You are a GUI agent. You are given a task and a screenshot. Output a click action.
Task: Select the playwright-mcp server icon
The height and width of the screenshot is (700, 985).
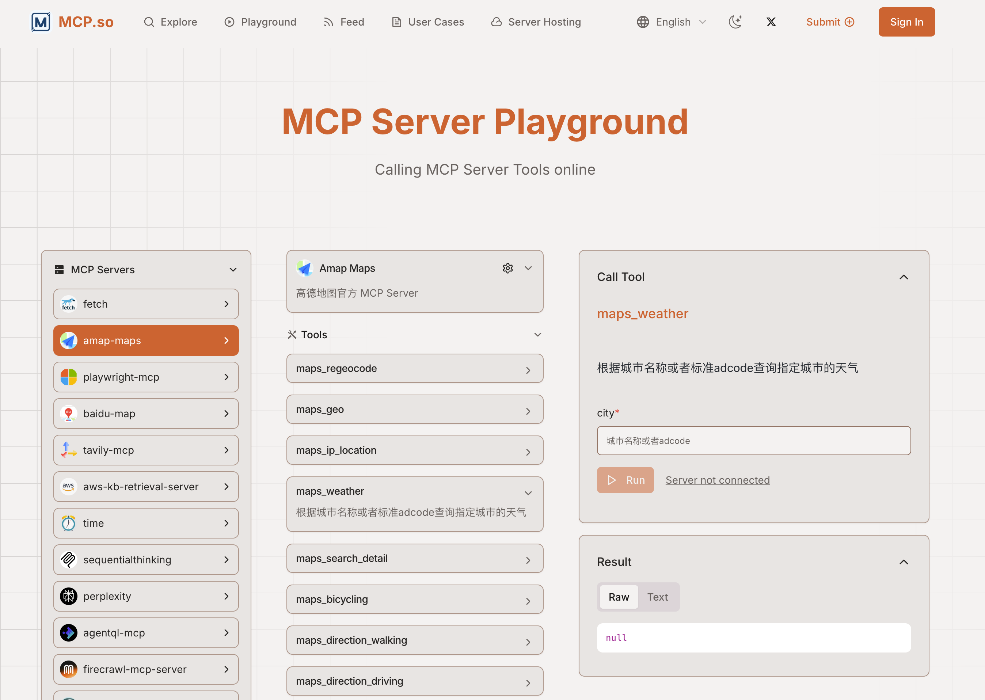[x=69, y=377]
